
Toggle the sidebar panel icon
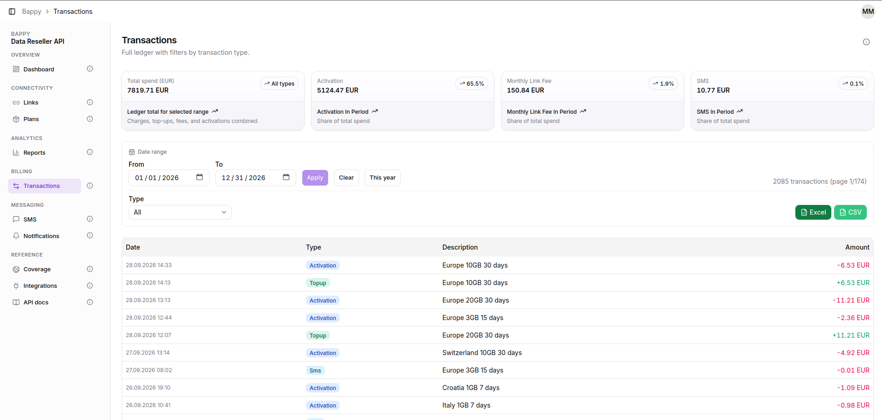click(12, 12)
